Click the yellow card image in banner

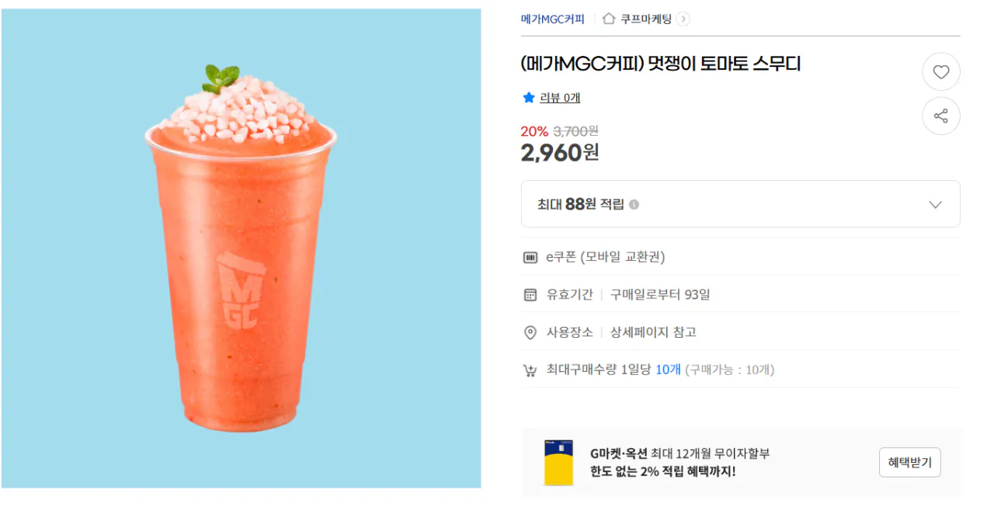click(x=558, y=463)
